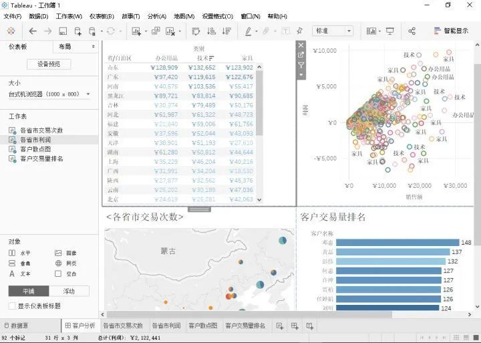
Task: Open dropdown arrow next to New worksheet icon
Action: [x=146, y=31]
